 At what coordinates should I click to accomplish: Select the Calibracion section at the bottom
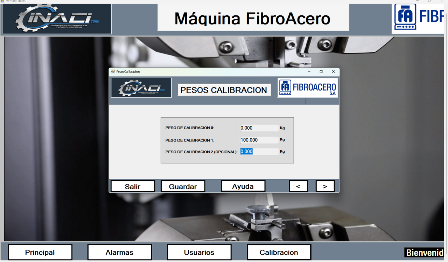[279, 252]
